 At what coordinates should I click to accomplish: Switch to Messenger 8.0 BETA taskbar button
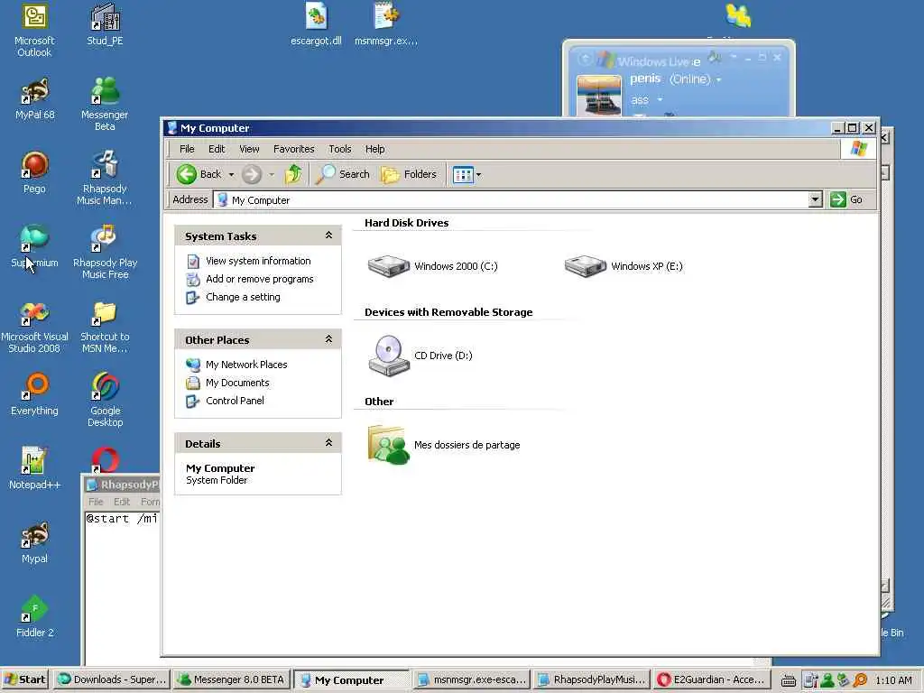(x=232, y=679)
